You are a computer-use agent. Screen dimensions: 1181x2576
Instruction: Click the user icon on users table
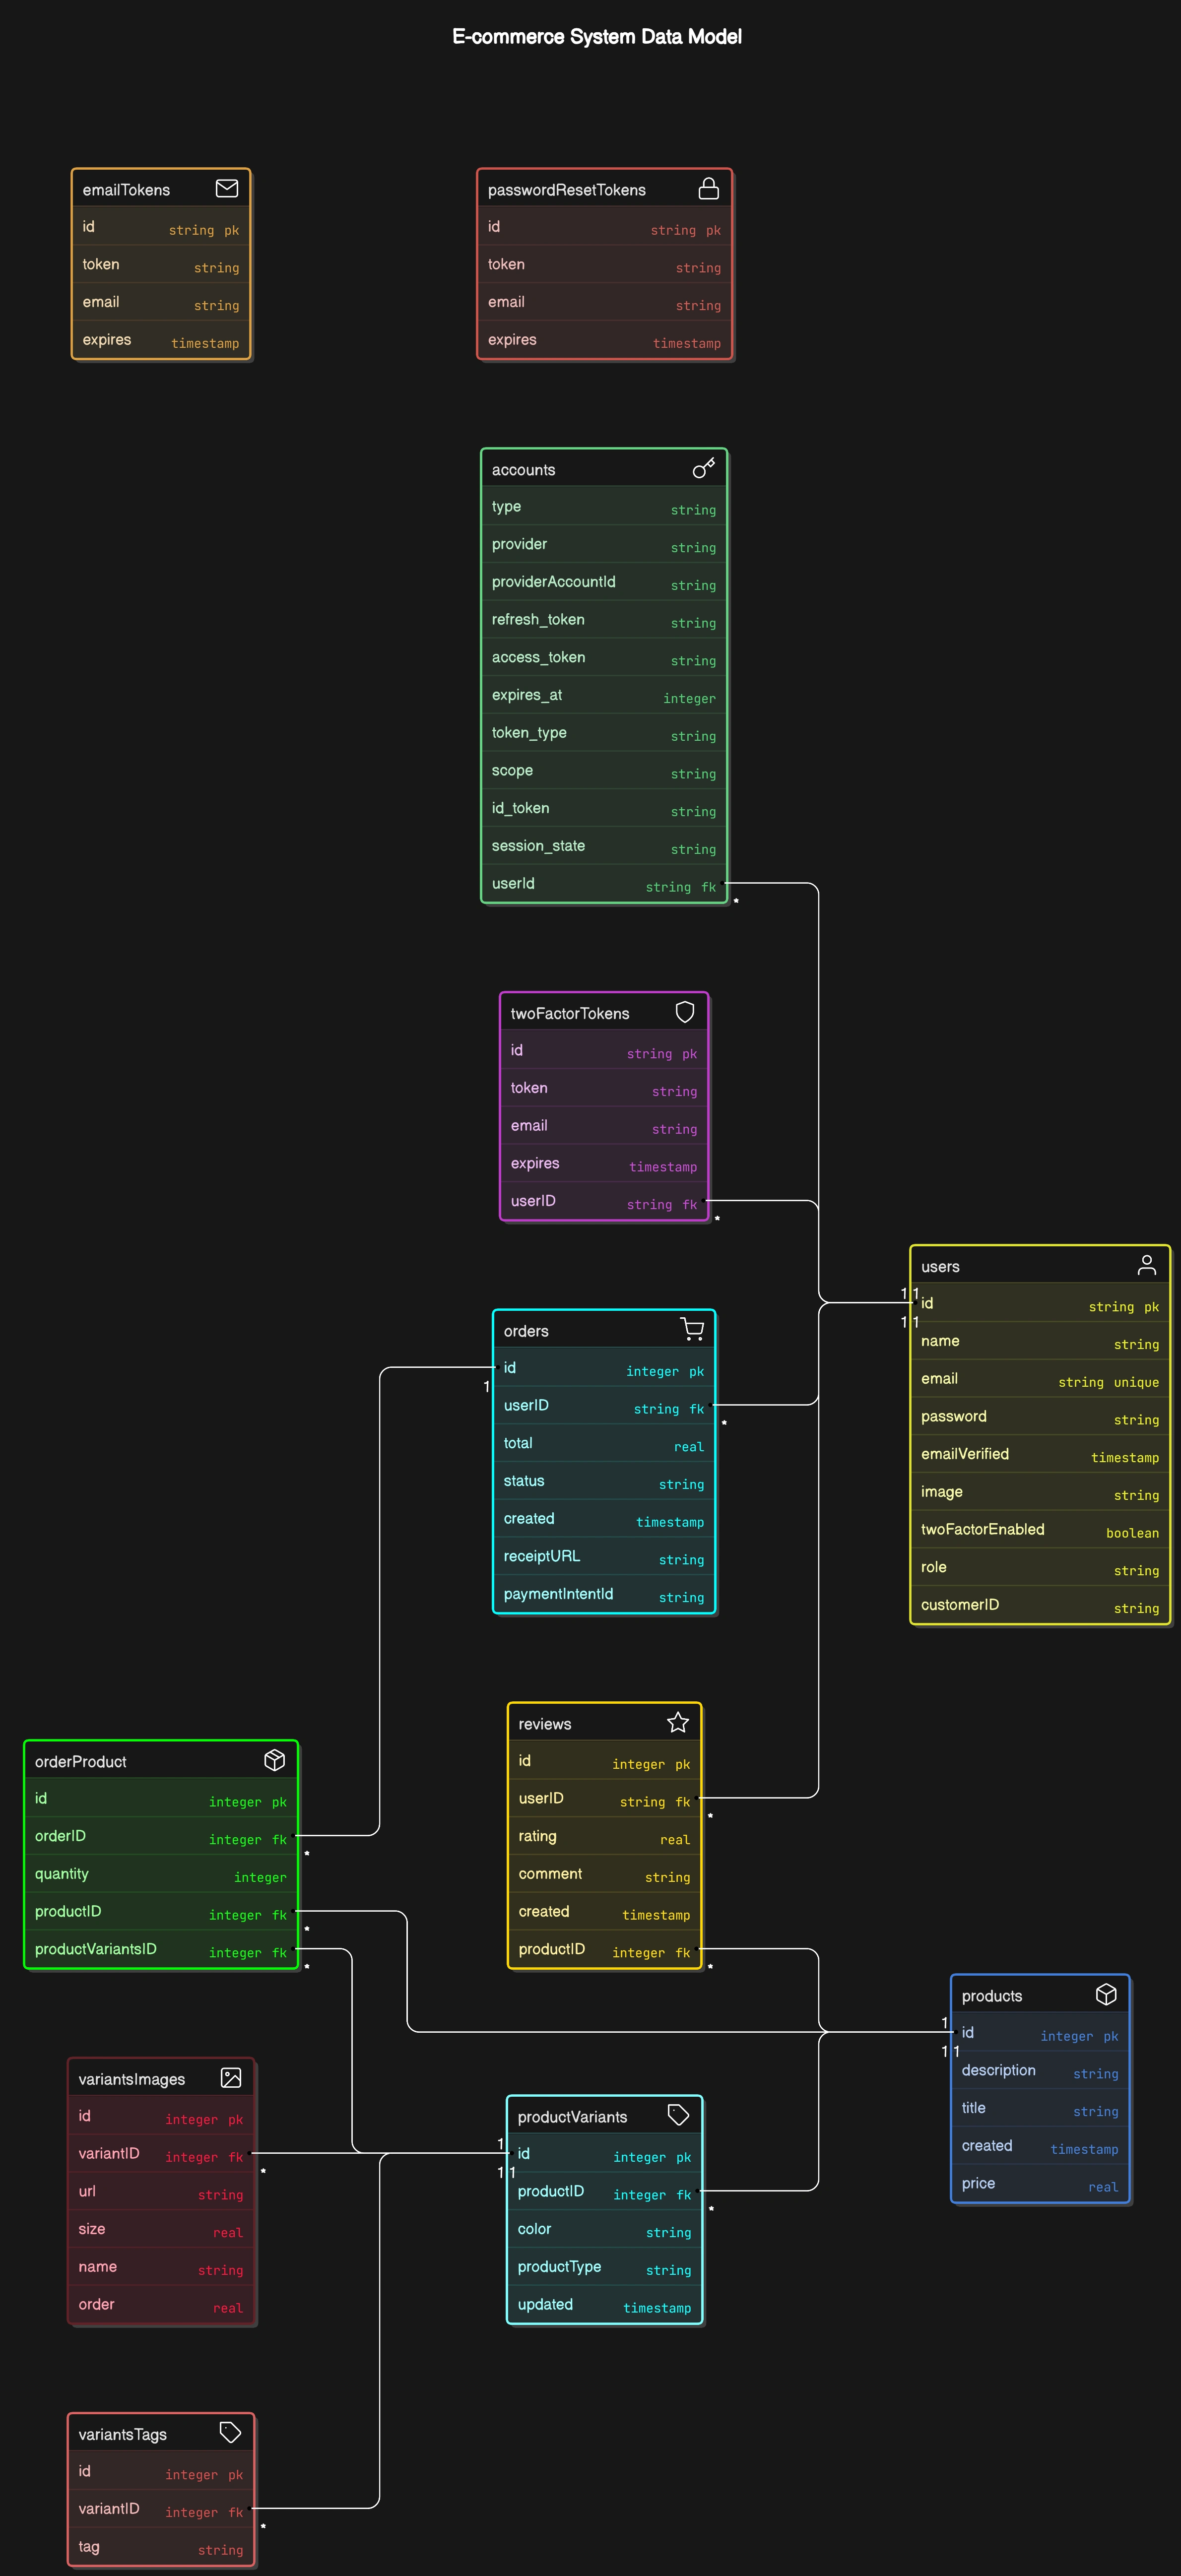pos(1148,1264)
